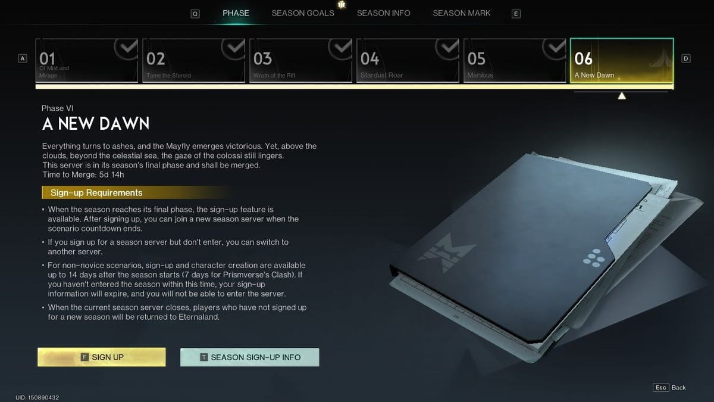Click the F key icon on Sign Up

pos(84,357)
